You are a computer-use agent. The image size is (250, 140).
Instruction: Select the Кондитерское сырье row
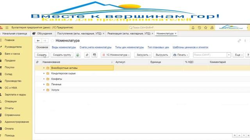tap(142, 73)
